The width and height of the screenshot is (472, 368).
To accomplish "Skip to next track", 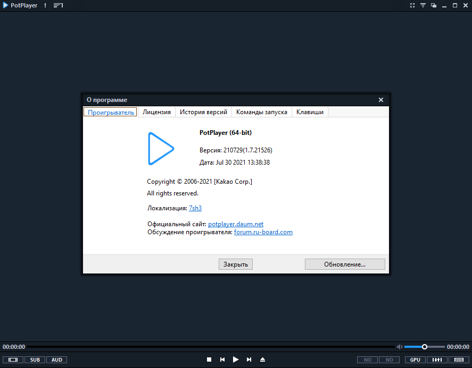I will (249, 360).
